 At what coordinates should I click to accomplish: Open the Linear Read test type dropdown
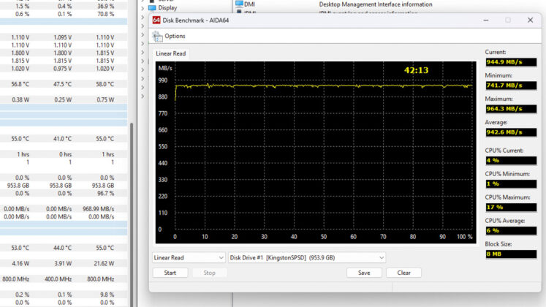(x=189, y=257)
